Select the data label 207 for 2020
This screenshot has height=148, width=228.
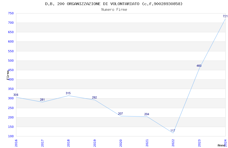coord(120,114)
